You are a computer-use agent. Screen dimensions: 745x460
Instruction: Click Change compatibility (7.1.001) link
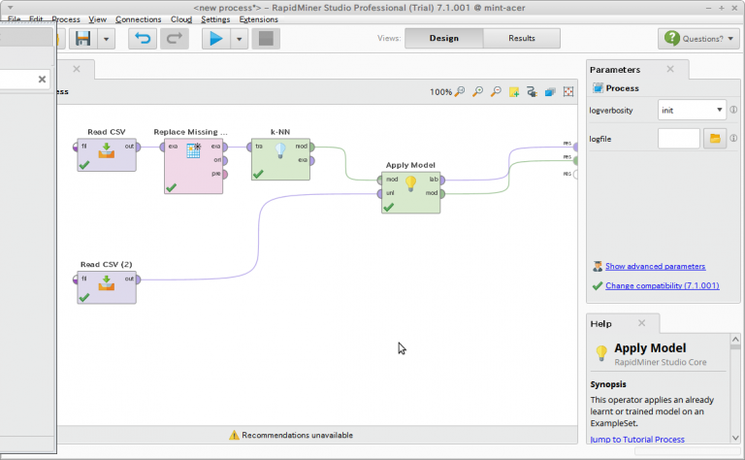[663, 285]
